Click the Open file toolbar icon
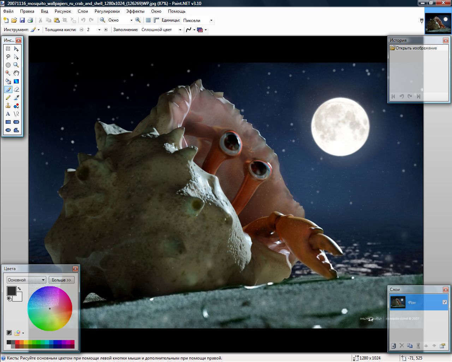 tap(14, 20)
